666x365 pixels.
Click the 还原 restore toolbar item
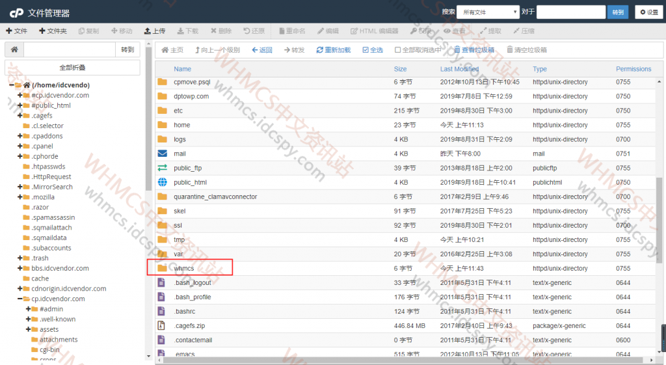pos(254,31)
